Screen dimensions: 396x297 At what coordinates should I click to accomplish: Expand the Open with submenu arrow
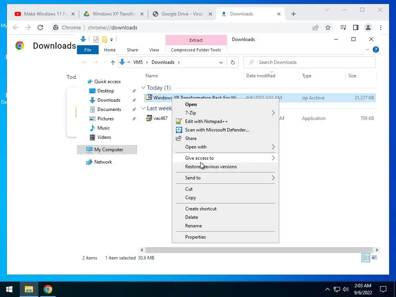273,147
